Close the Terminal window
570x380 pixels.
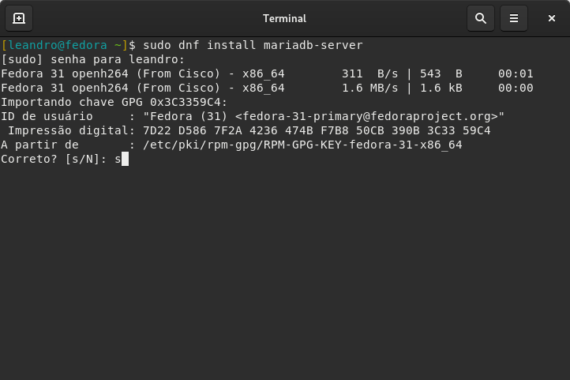click(552, 17)
